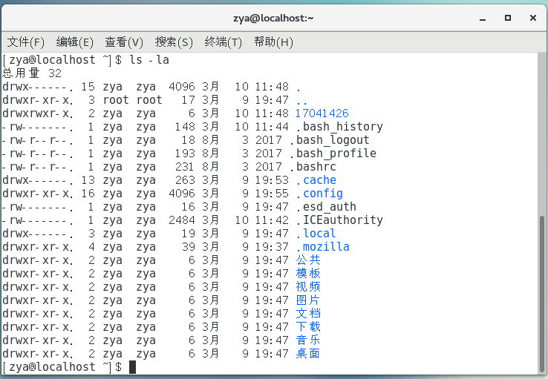The image size is (548, 379).
Task: Click the .mozilla directory name
Action: pos(322,247)
